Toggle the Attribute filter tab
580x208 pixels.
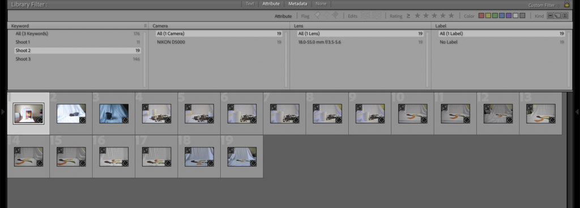point(271,4)
